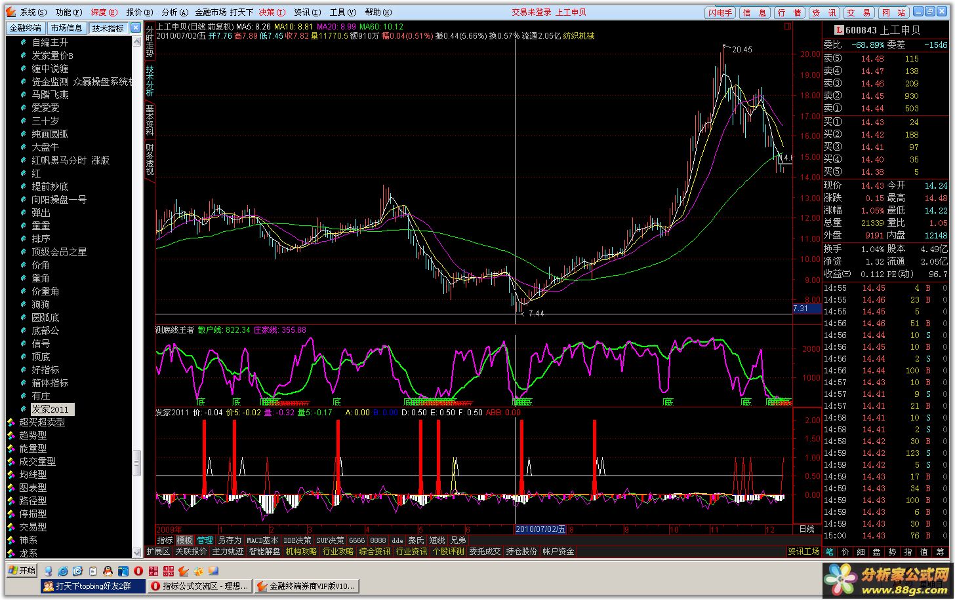This screenshot has height=600, width=955.
Task: Select the 缠中说缠 indicator
Action: (x=50, y=69)
